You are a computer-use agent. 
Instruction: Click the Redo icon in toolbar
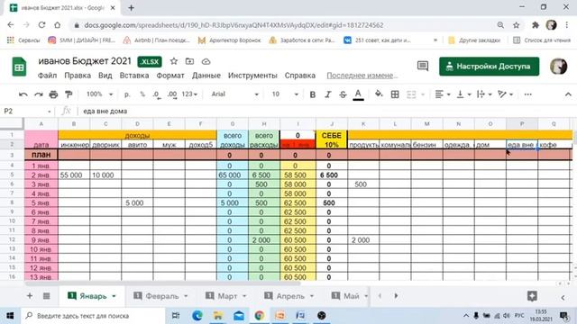point(38,94)
